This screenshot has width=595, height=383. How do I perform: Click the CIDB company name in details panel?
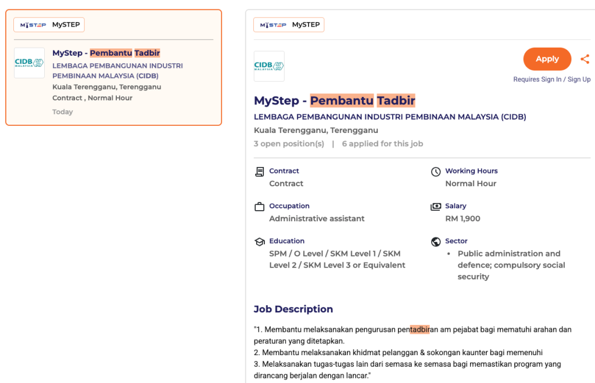[x=390, y=117]
